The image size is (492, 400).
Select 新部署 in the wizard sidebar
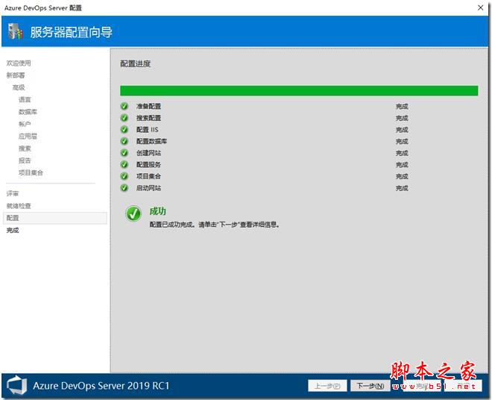tap(16, 75)
